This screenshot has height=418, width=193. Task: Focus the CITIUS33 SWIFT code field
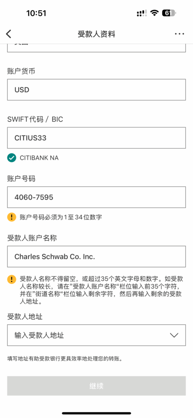(96, 138)
